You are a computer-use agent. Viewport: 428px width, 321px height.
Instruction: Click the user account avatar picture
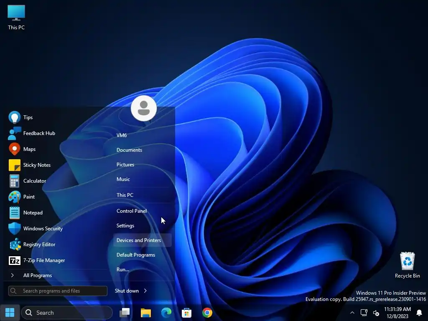(x=144, y=108)
